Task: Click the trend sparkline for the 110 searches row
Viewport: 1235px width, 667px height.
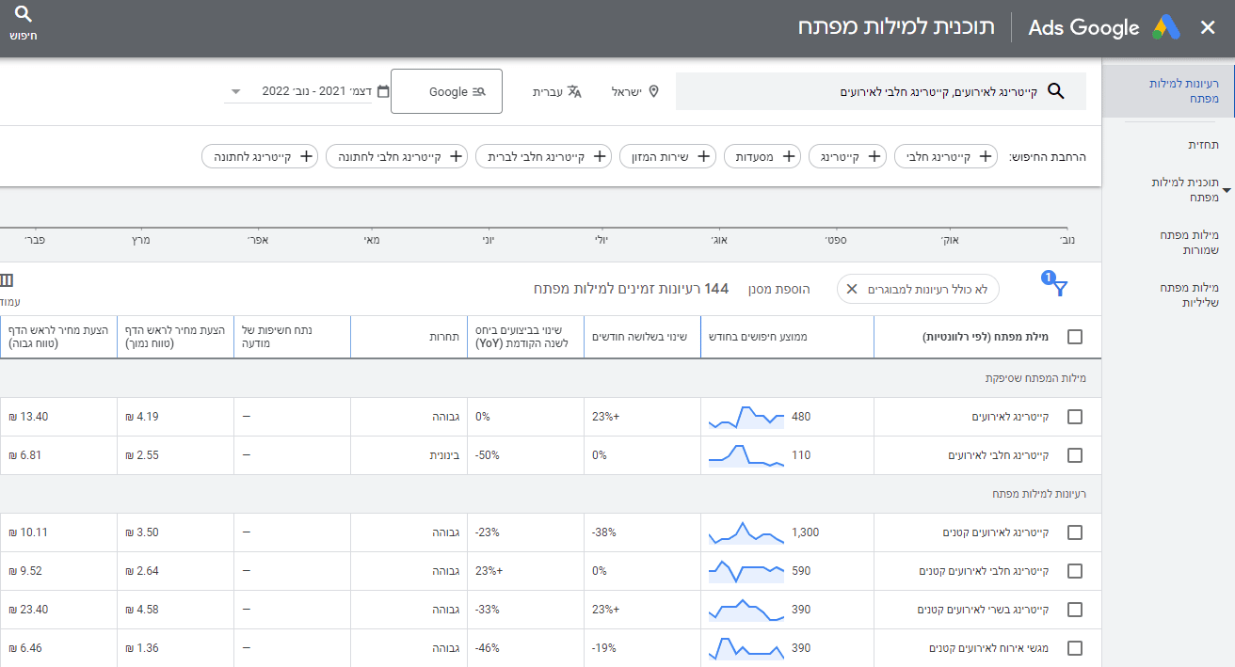Action: [746, 455]
